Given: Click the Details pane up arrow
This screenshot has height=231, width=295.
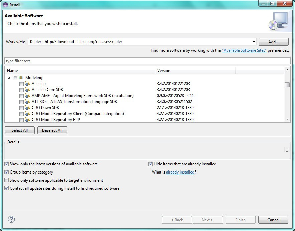Looking at the screenshot, I should pos(287,149).
